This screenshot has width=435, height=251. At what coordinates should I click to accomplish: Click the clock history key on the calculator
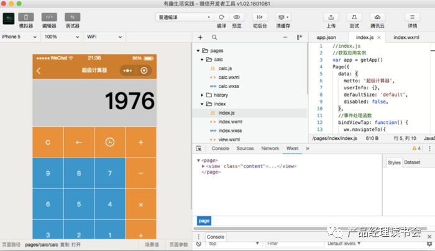pos(109,142)
